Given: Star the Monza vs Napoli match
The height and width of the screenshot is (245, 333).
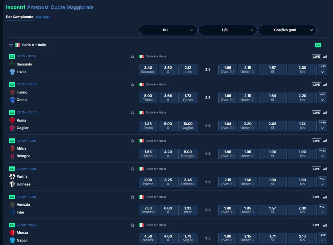Looking at the screenshot, I should point(132,225).
